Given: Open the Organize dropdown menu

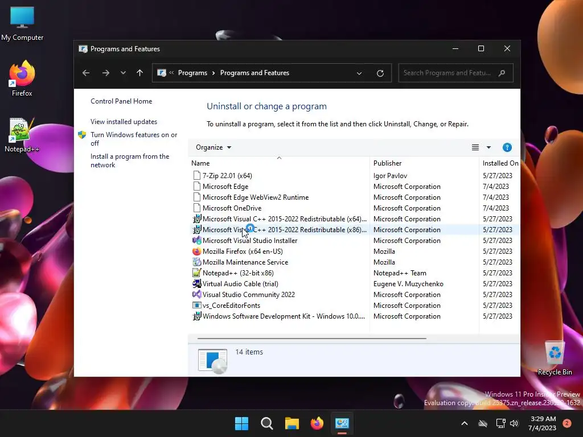Looking at the screenshot, I should point(214,147).
